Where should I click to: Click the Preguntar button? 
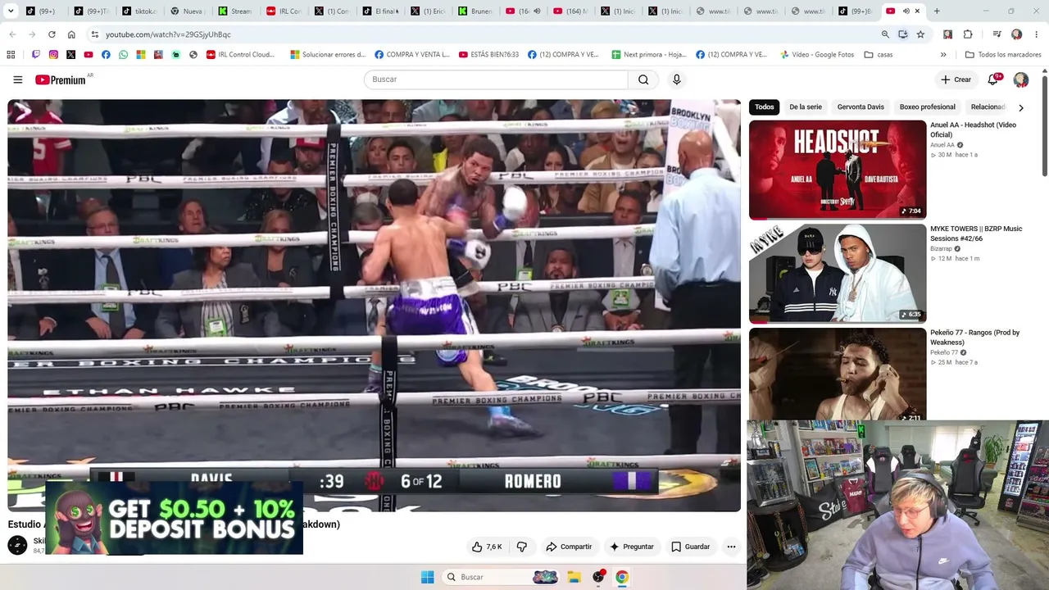632,547
